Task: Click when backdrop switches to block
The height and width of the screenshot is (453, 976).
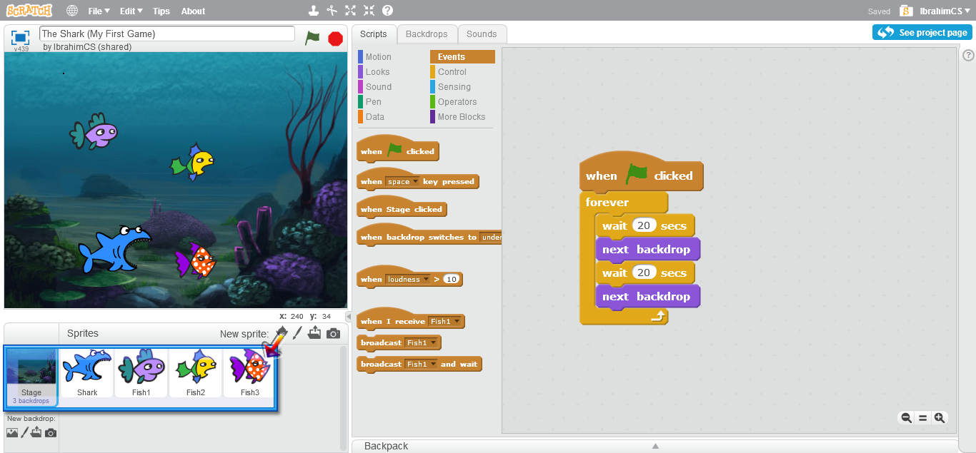Action: pos(429,236)
